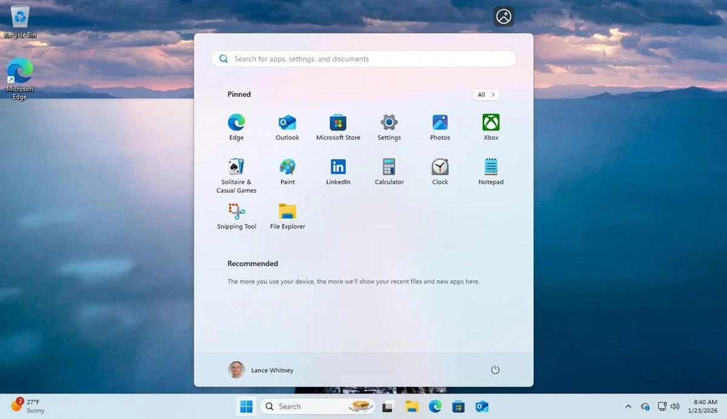The image size is (727, 419).
Task: Select Microsoft Edge desktop shortcut
Action: [20, 79]
